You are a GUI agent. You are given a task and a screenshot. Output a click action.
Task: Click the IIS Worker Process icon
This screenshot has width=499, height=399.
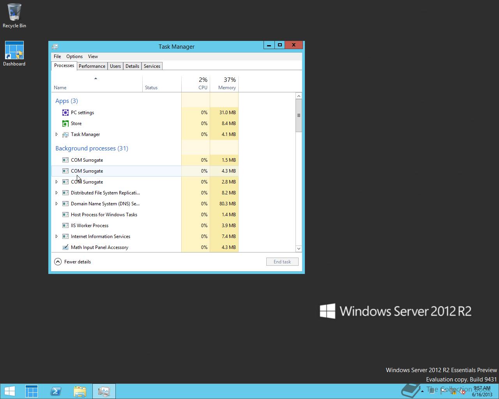click(65, 226)
